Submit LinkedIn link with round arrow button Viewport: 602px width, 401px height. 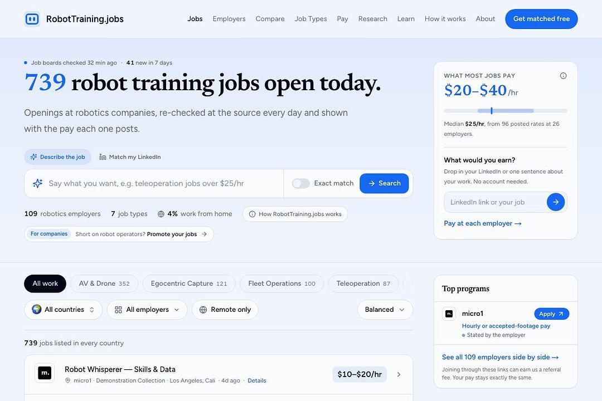556,202
